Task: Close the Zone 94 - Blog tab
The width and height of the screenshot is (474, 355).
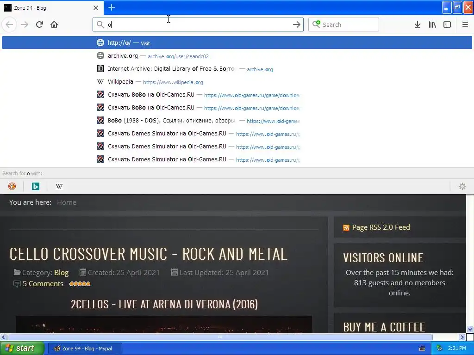Action: click(96, 8)
